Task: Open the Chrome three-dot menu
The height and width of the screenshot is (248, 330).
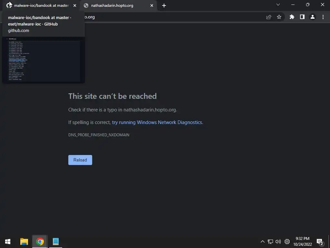Action: click(x=323, y=17)
